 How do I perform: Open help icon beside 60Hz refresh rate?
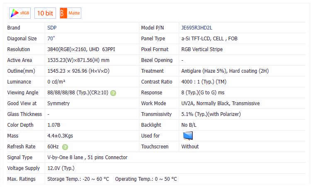65,147
